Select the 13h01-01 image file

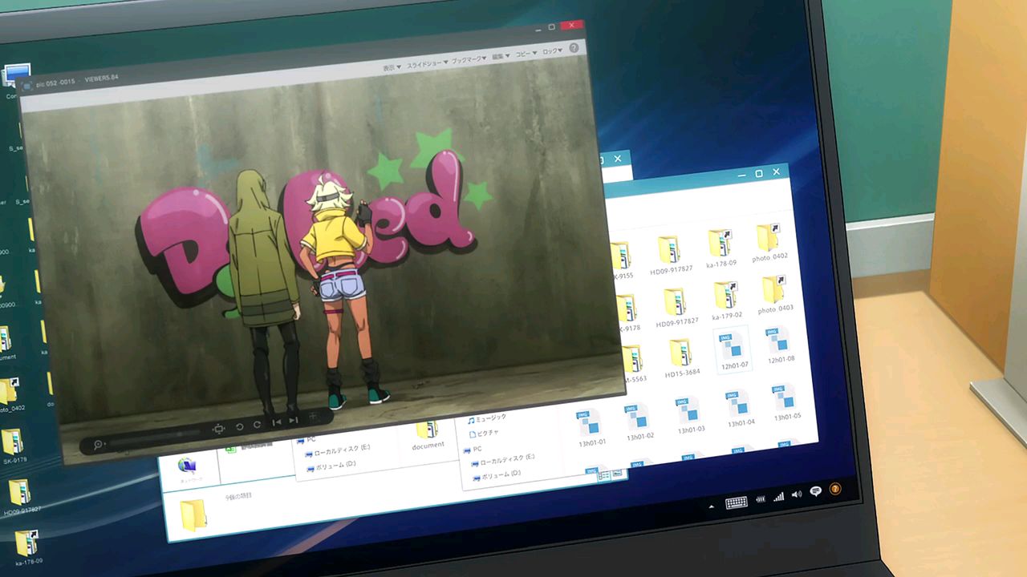[x=591, y=427]
